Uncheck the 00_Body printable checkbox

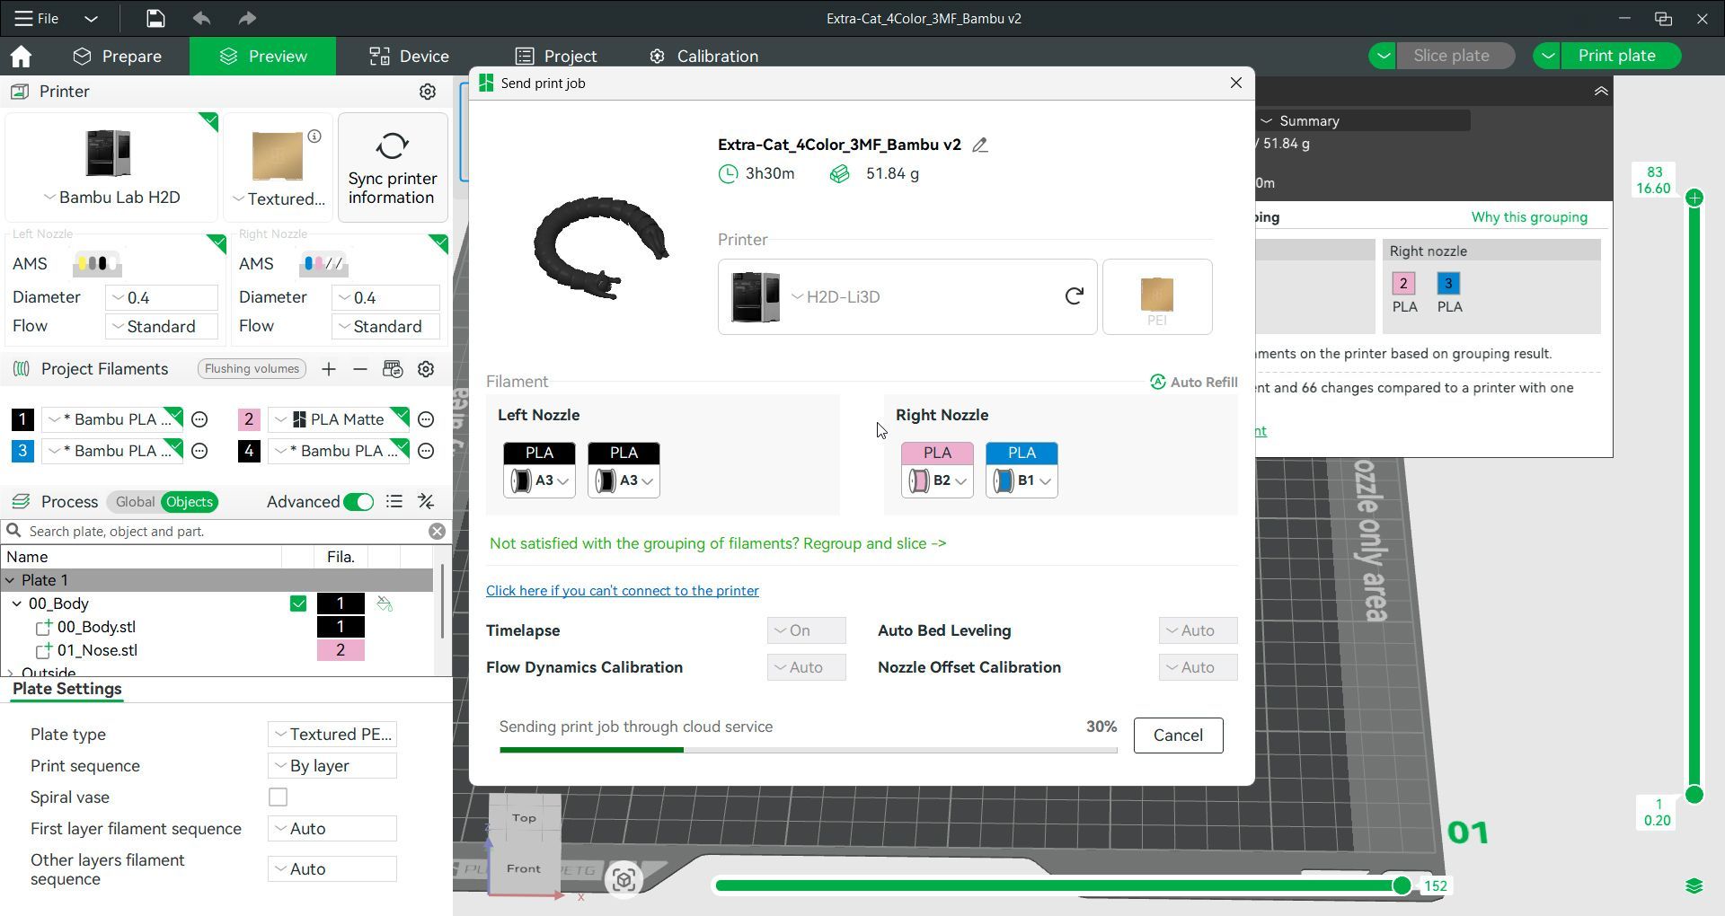298,604
